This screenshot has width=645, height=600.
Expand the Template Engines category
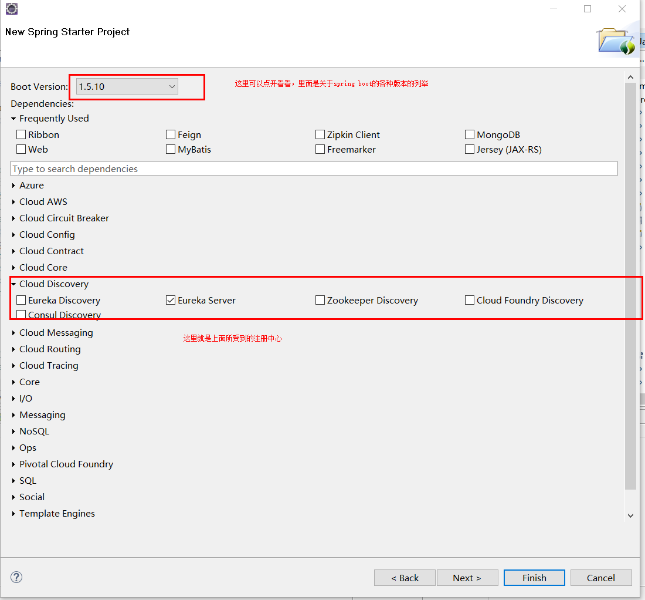pos(13,514)
